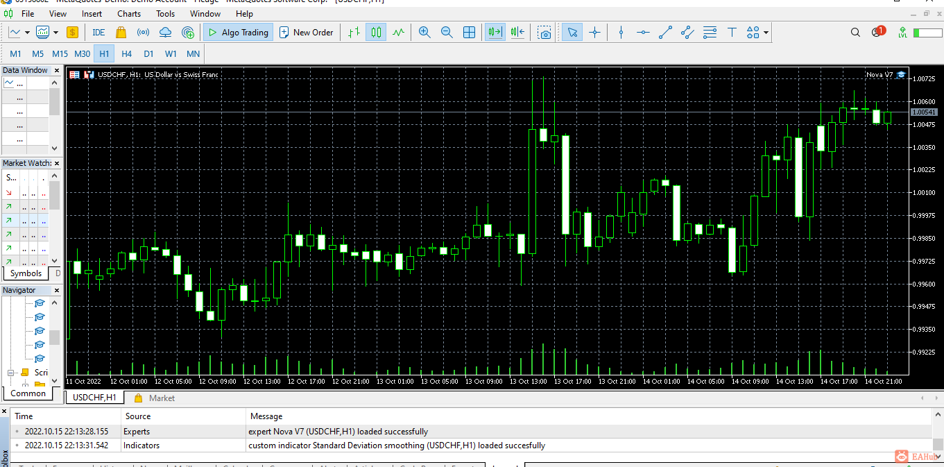Switch to M15 timeframe
944x467 pixels.
(60, 53)
